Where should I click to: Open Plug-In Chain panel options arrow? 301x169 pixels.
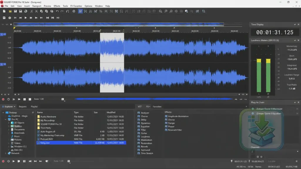click(x=295, y=102)
